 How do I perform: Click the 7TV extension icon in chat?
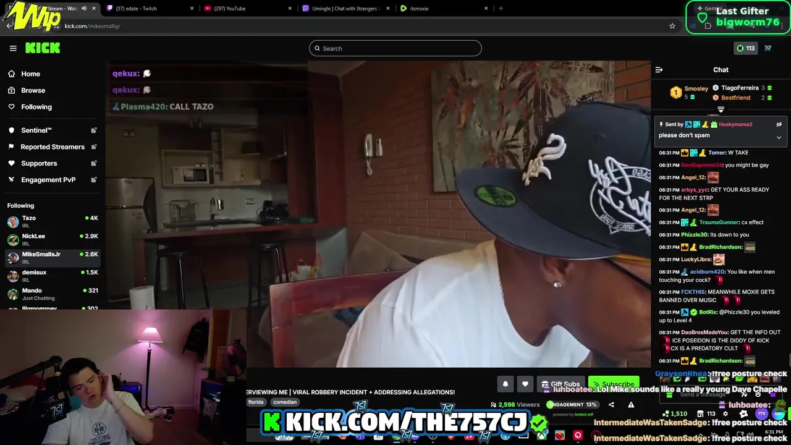(x=761, y=413)
